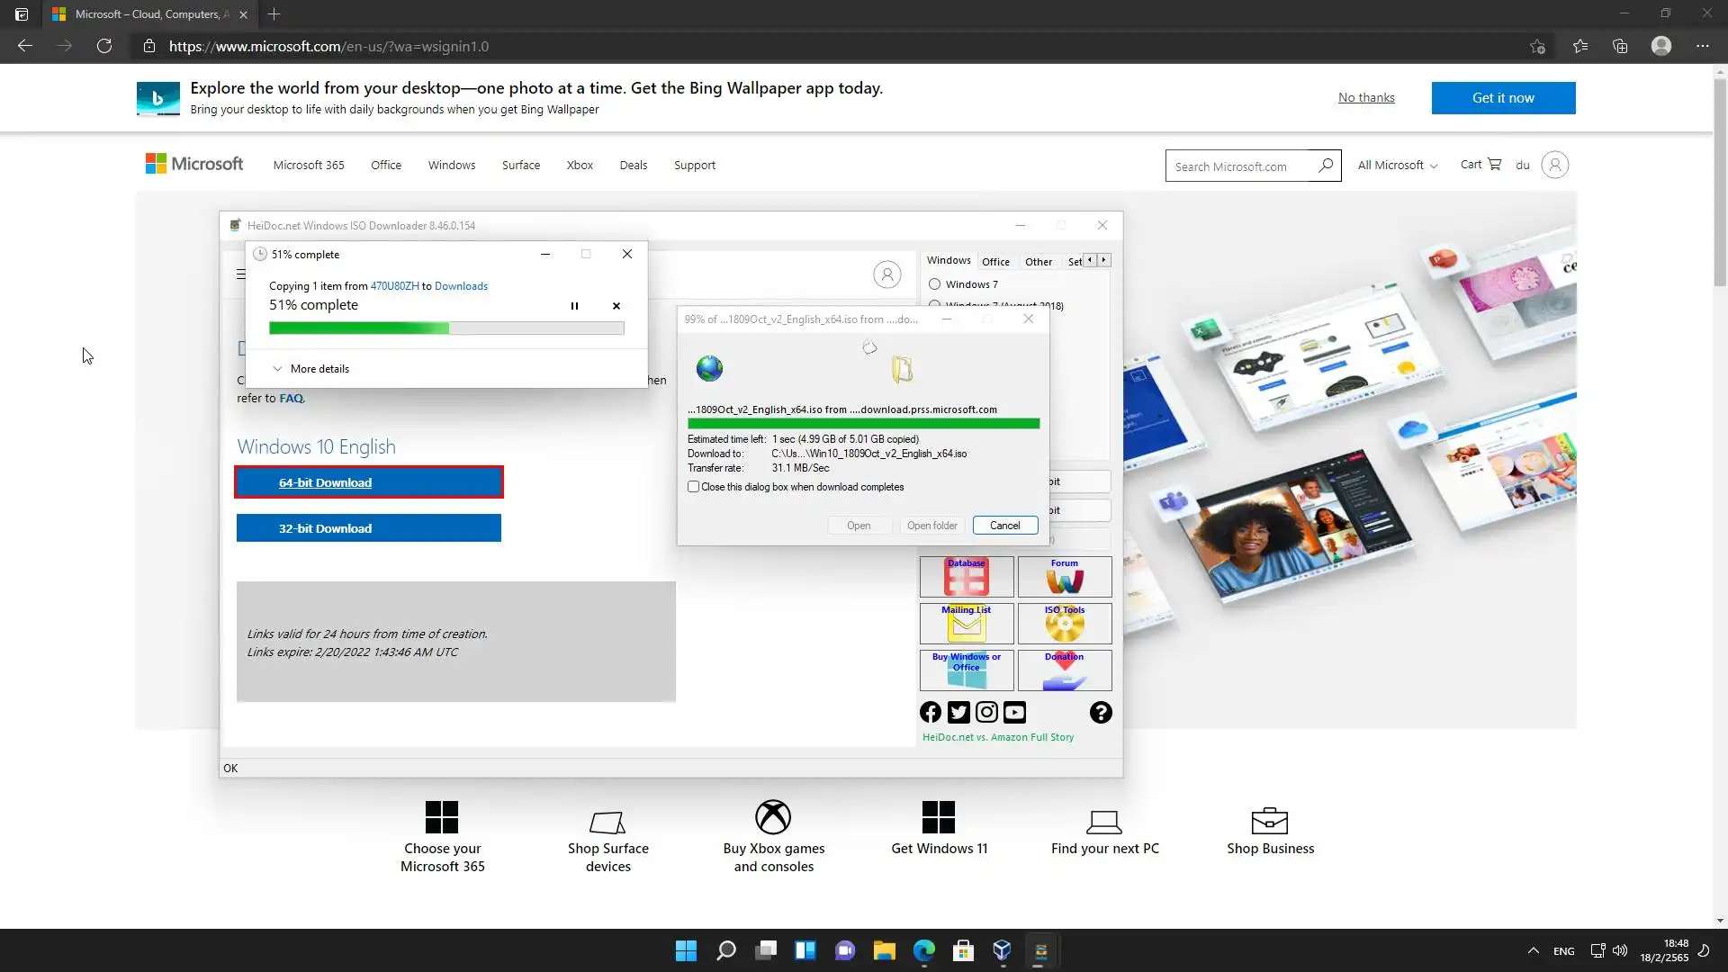Open the Forum icon tile

pos(1064,577)
